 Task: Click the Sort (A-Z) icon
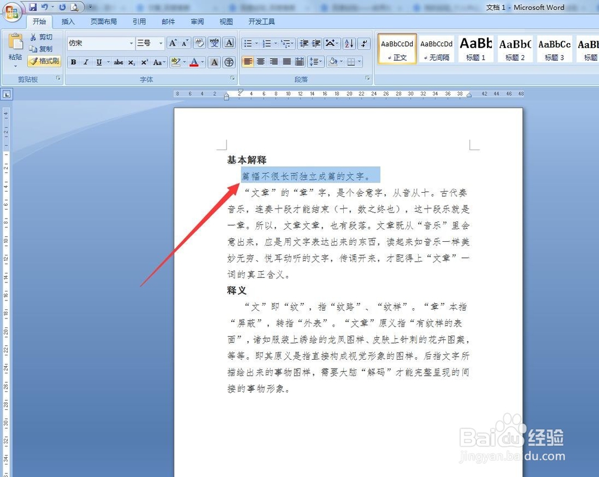349,43
